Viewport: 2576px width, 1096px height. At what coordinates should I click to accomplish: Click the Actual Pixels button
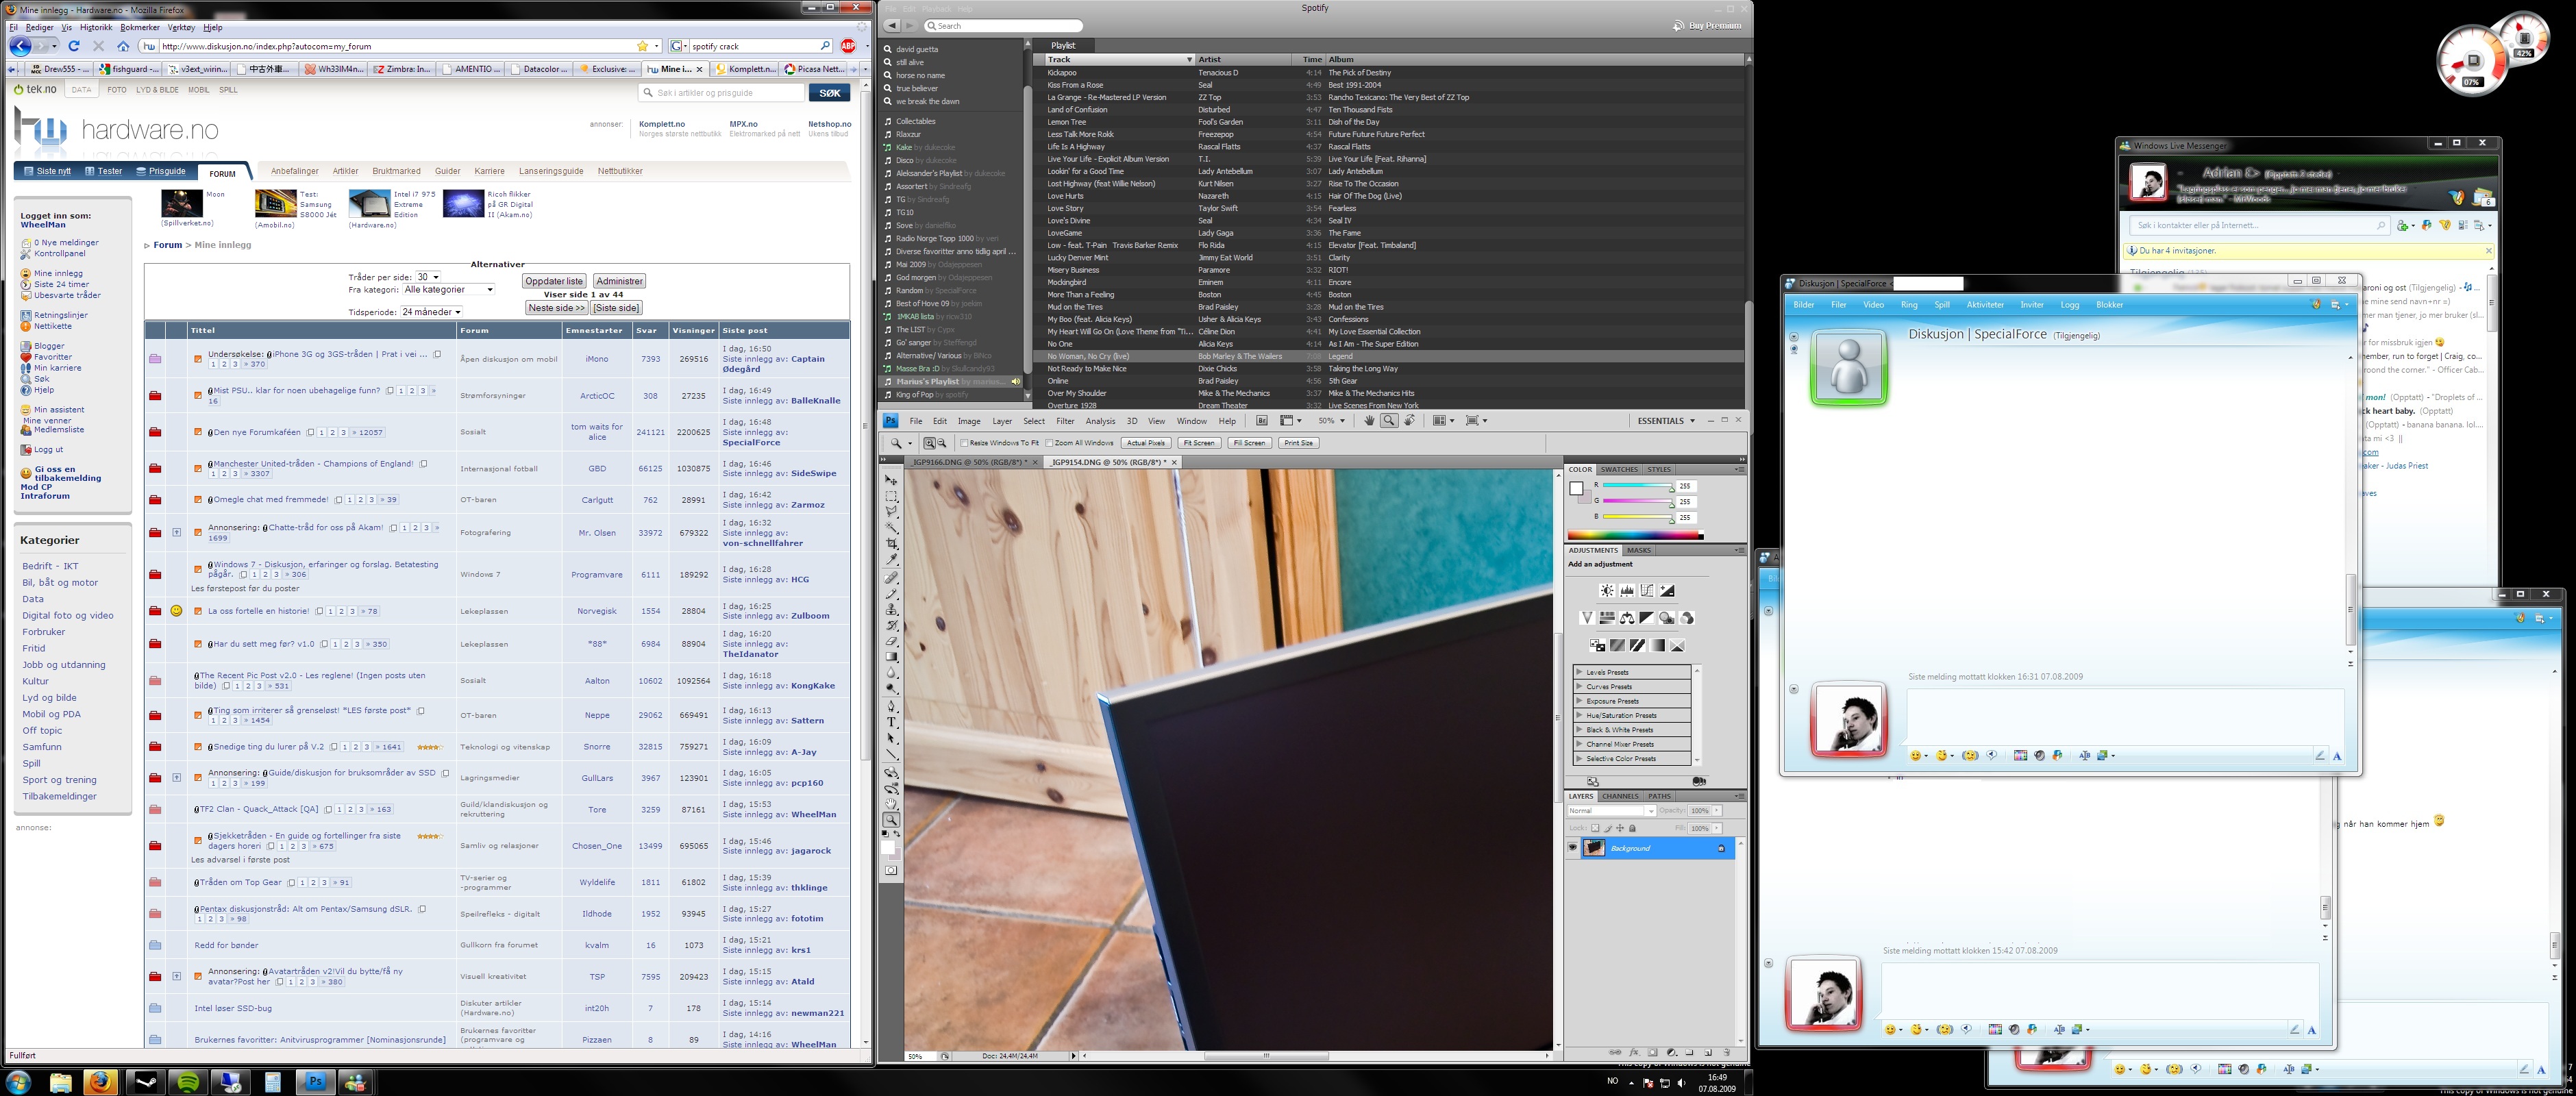(1146, 443)
